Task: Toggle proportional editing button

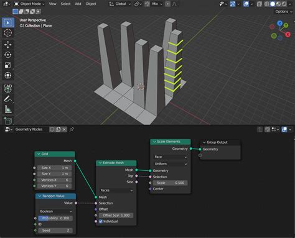Action: [x=167, y=4]
